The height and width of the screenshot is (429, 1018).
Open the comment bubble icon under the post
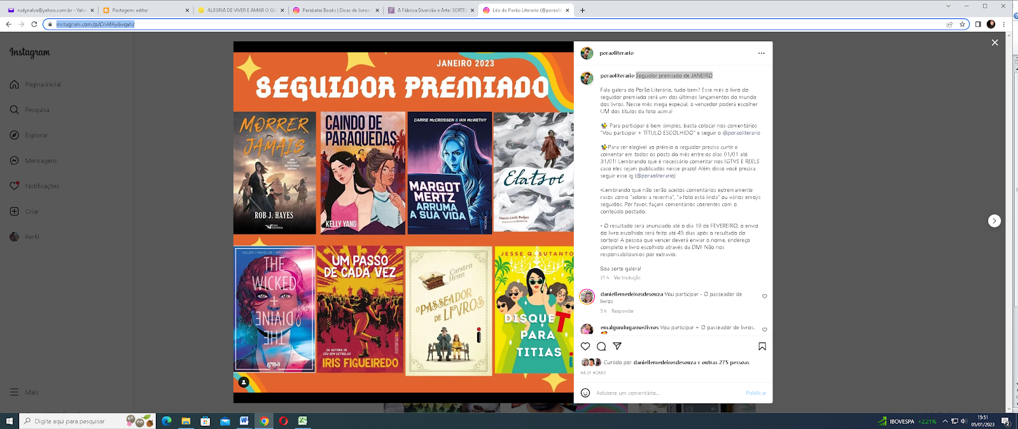click(601, 346)
